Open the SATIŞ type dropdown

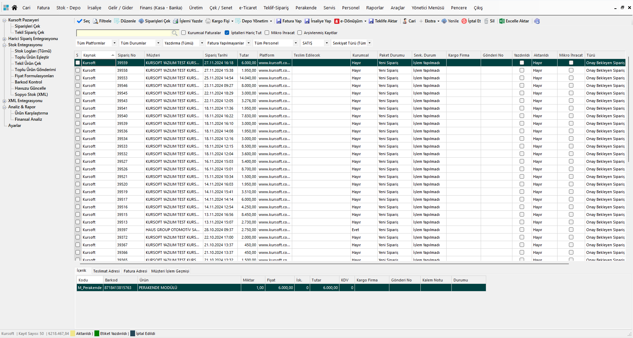click(315, 43)
